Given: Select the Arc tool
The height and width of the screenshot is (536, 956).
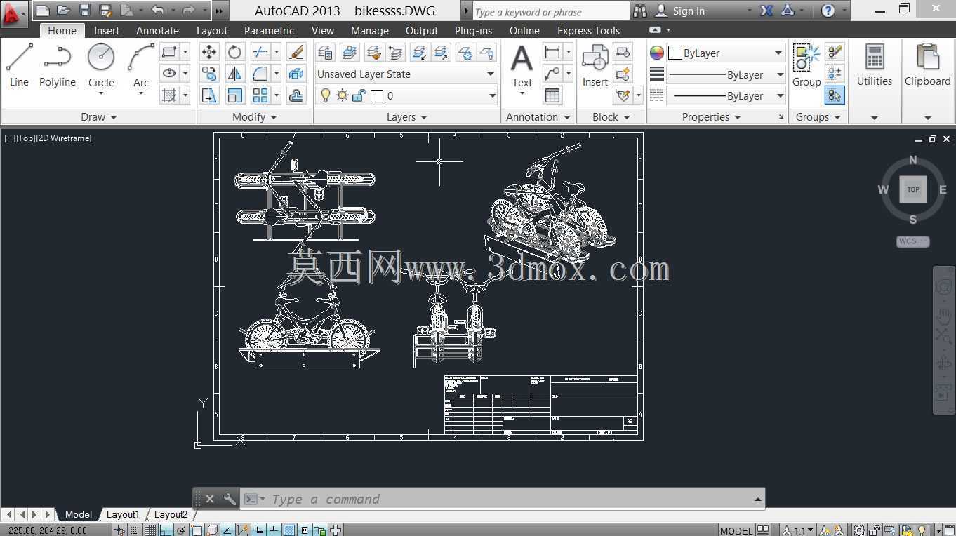Looking at the screenshot, I should (x=141, y=65).
